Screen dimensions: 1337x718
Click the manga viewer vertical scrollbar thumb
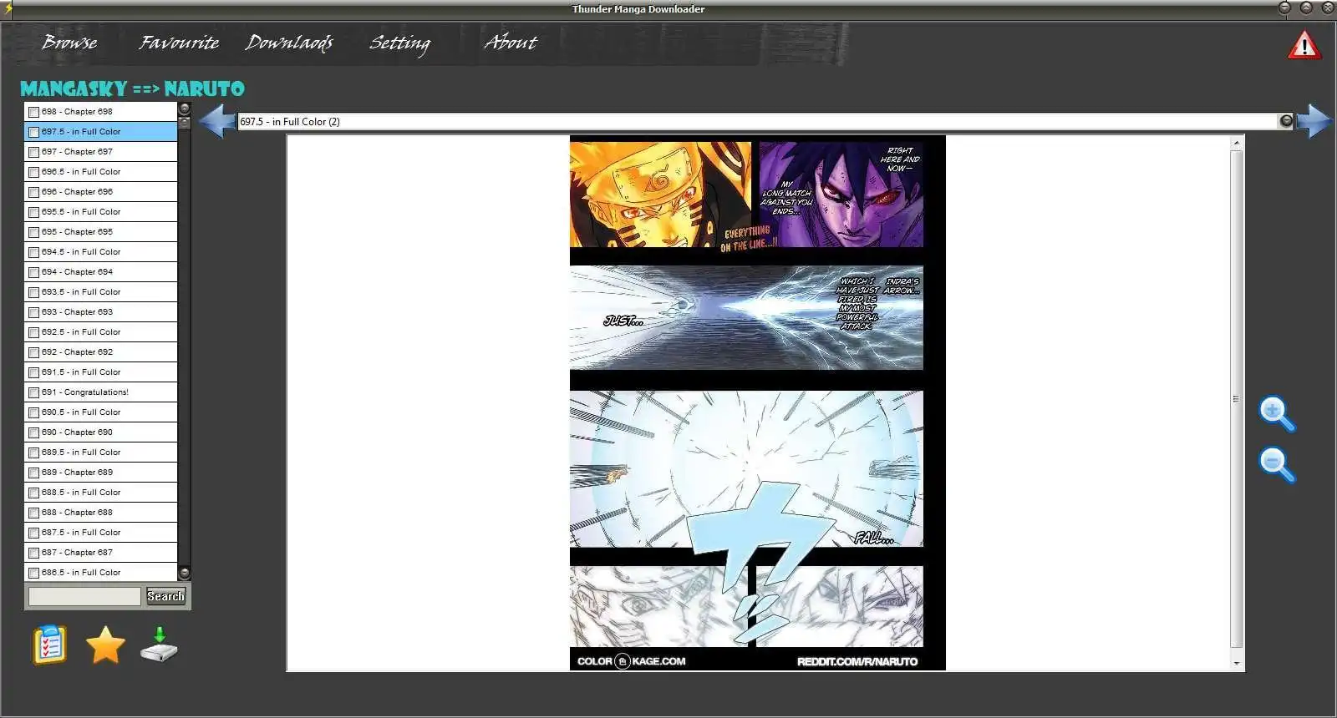coord(1237,399)
